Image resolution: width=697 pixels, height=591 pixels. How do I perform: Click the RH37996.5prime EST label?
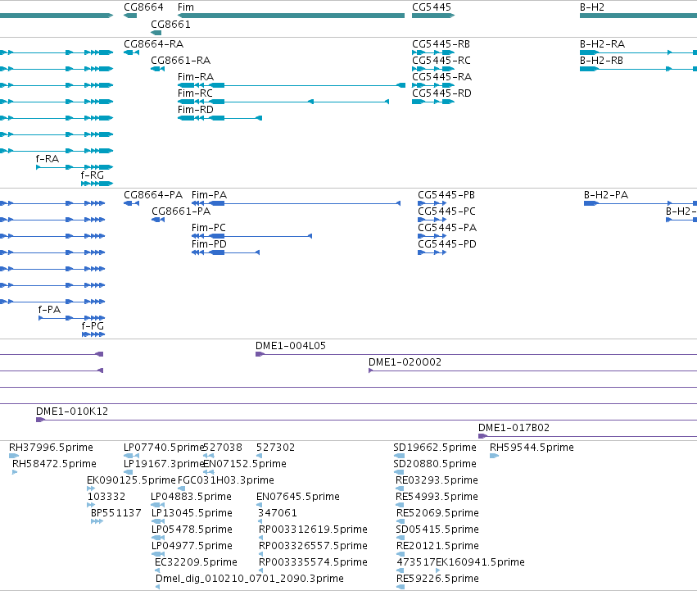pyautogui.click(x=51, y=448)
